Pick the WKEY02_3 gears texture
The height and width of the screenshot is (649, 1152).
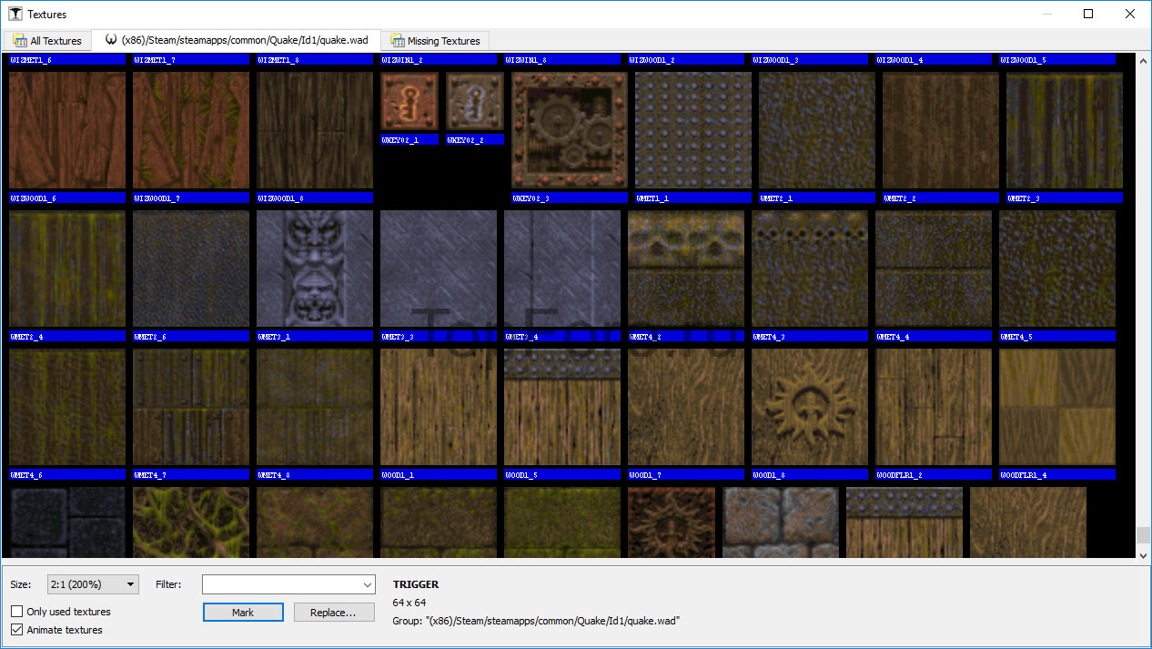(x=570, y=130)
